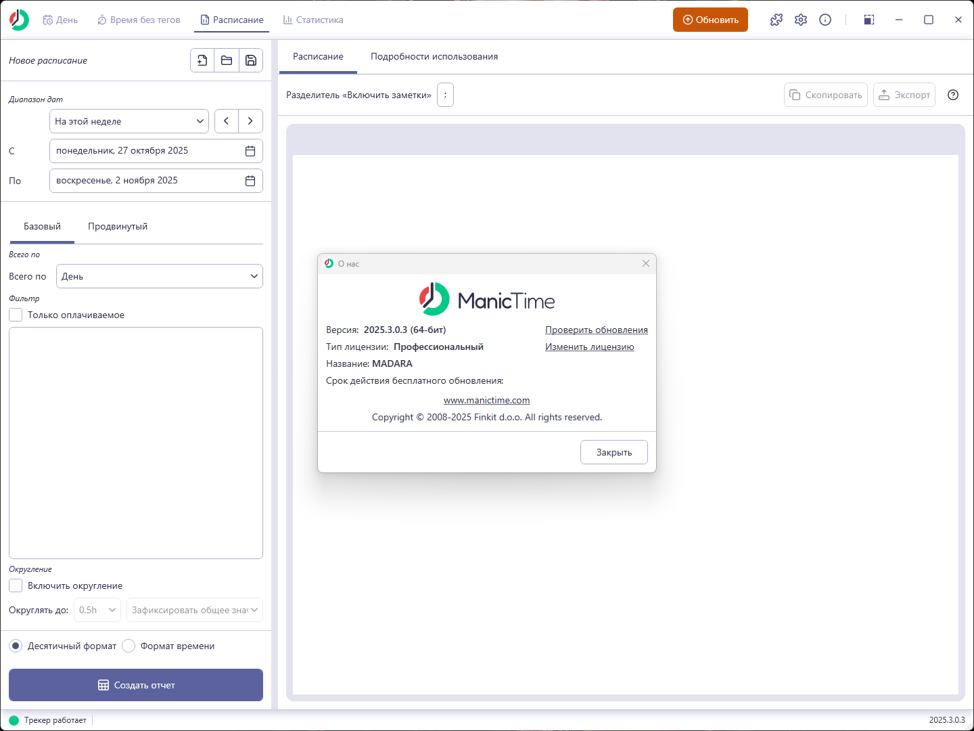974x731 pixels.
Task: Select the "Базовый" settings tab
Action: pos(42,227)
